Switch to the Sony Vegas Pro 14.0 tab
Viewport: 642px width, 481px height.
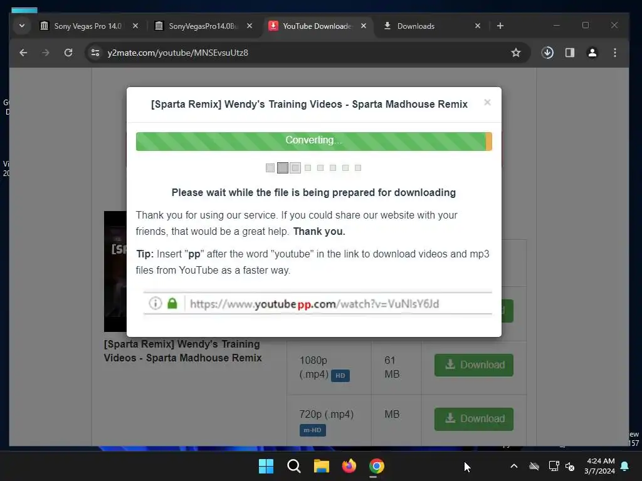(89, 26)
